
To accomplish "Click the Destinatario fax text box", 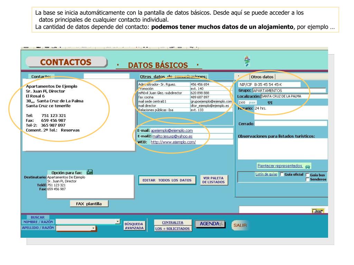I will click(91, 187).
